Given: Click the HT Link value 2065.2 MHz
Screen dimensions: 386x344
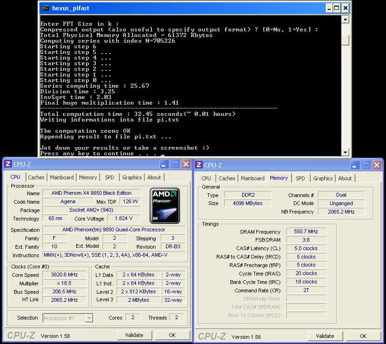Looking at the screenshot, I should 64,300.
